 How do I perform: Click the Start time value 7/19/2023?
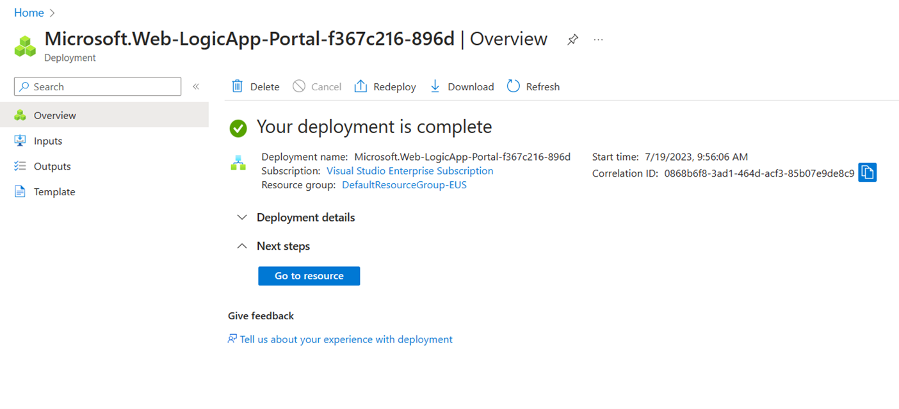coord(695,157)
